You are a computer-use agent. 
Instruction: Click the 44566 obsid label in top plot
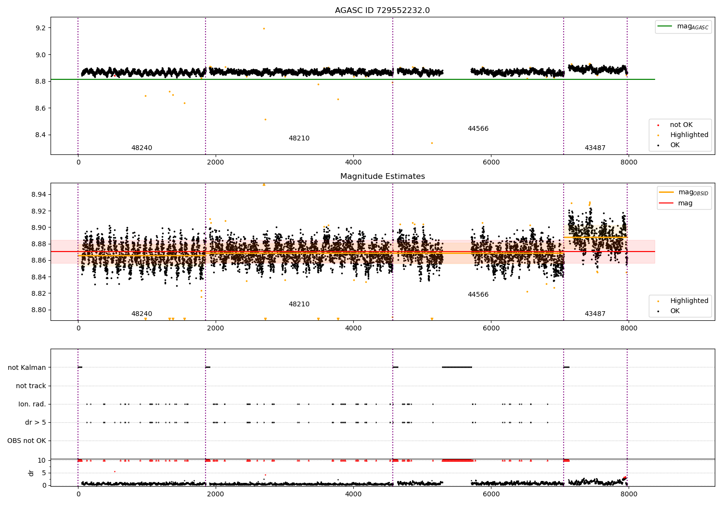coord(478,129)
